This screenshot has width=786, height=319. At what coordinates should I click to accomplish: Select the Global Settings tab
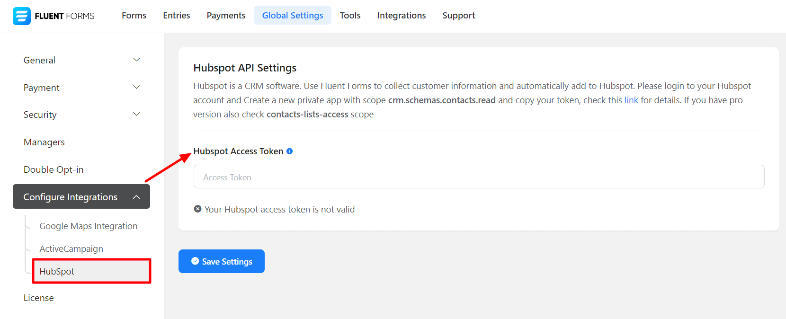click(x=293, y=16)
